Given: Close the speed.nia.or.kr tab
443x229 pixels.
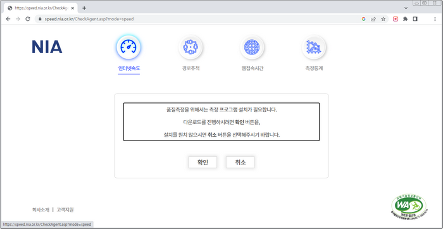Looking at the screenshot, I should 73,8.
